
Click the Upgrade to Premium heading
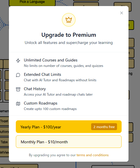pos(69,35)
